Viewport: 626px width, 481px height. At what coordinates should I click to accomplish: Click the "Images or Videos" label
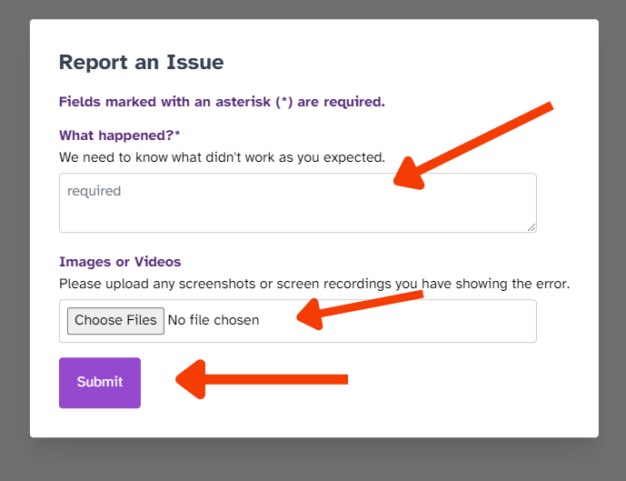pyautogui.click(x=120, y=262)
